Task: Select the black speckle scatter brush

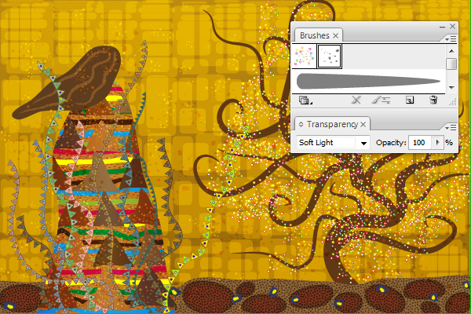Action: click(329, 57)
